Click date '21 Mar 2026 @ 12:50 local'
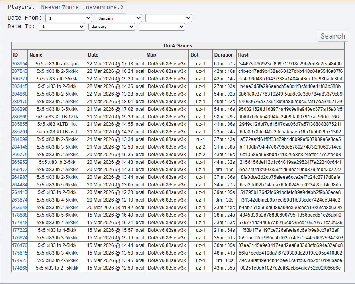Screen dimensions: 355x284 tap(116, 147)
